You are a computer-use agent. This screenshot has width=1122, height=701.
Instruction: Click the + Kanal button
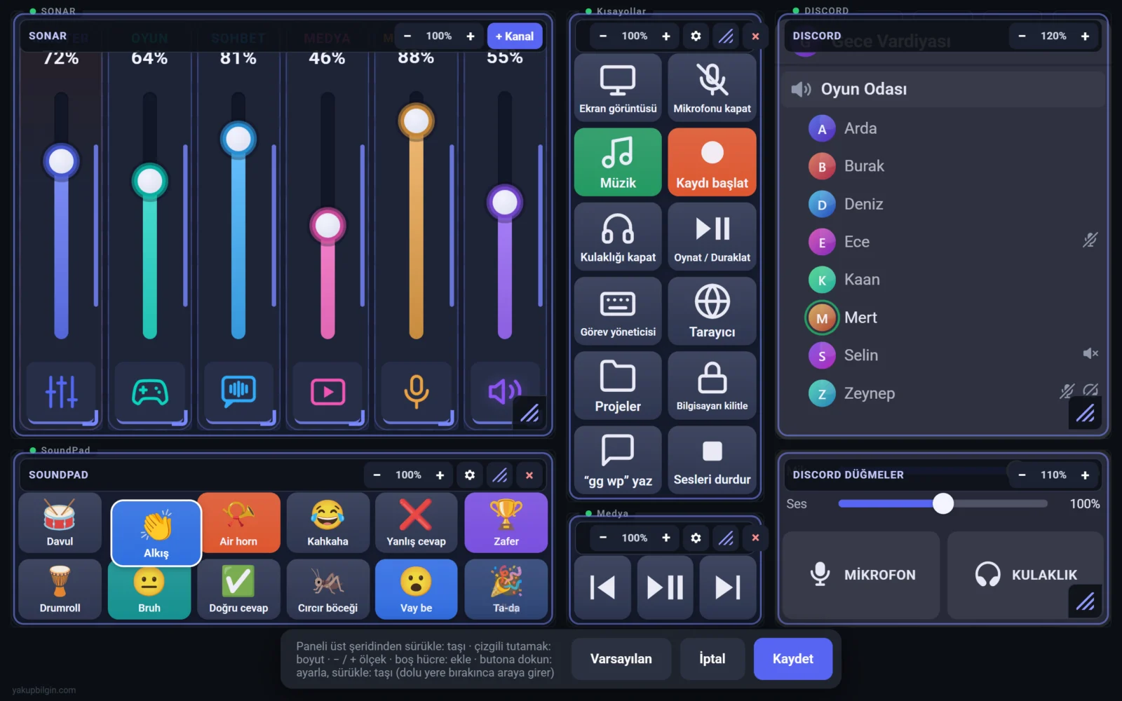tap(515, 36)
